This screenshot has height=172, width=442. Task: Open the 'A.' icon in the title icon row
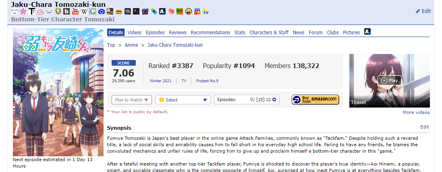162,12
